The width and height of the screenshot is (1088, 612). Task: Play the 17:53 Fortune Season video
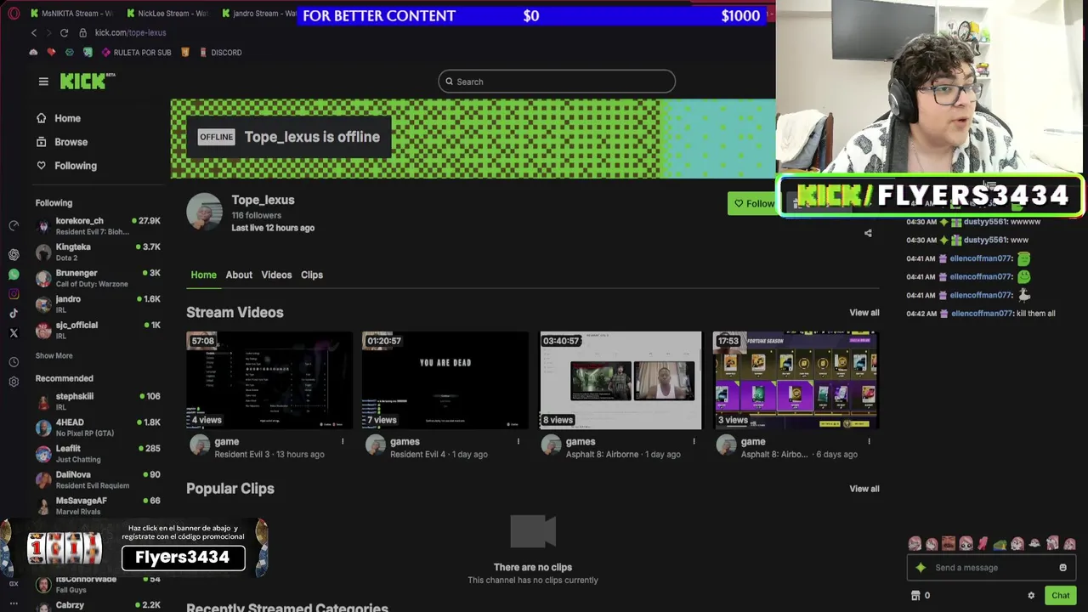(796, 380)
